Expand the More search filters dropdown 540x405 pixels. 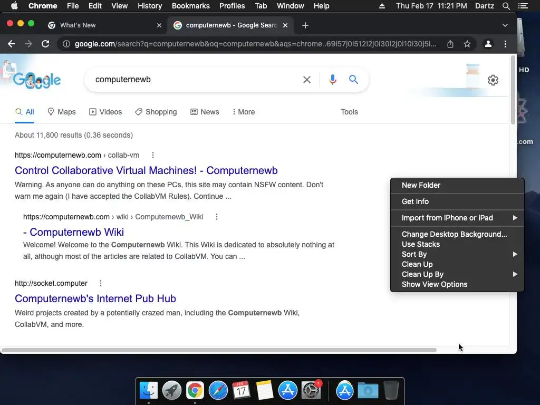[244, 112]
